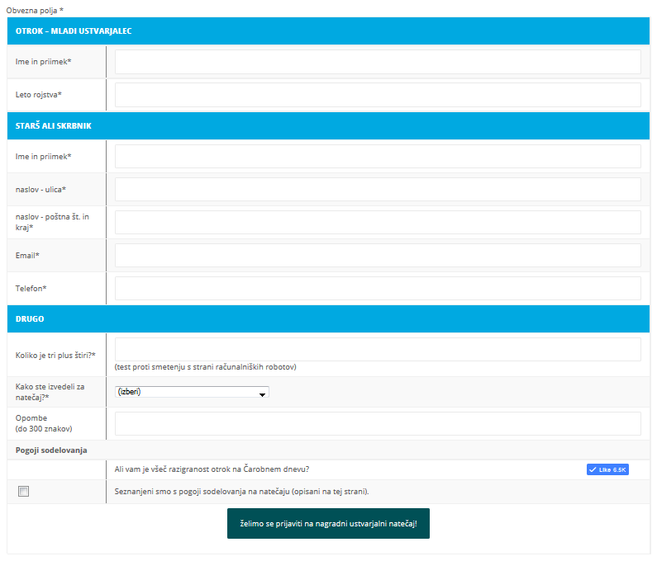Submit the form with the 'želimo se prijaviti' button
Image resolution: width=657 pixels, height=561 pixels.
click(x=328, y=524)
